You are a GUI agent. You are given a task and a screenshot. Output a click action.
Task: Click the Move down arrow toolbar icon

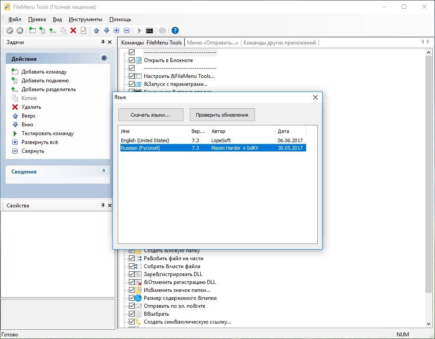coord(106,30)
